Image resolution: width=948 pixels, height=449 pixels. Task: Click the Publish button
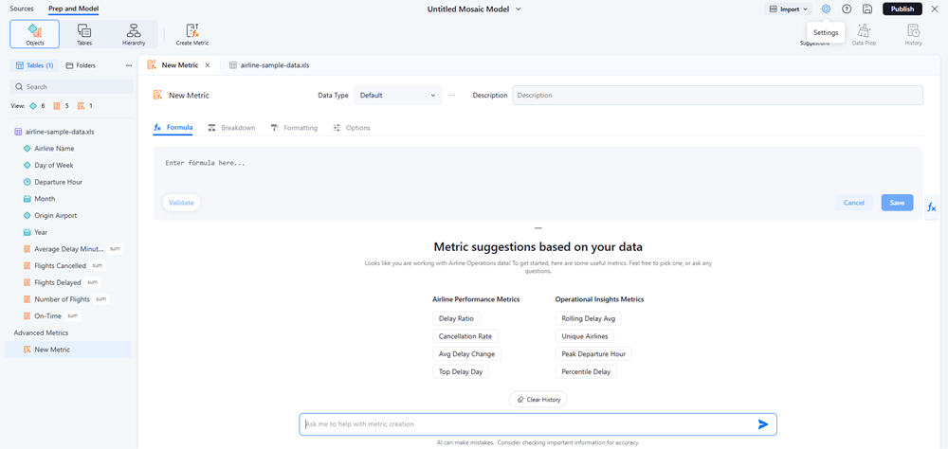coord(902,9)
